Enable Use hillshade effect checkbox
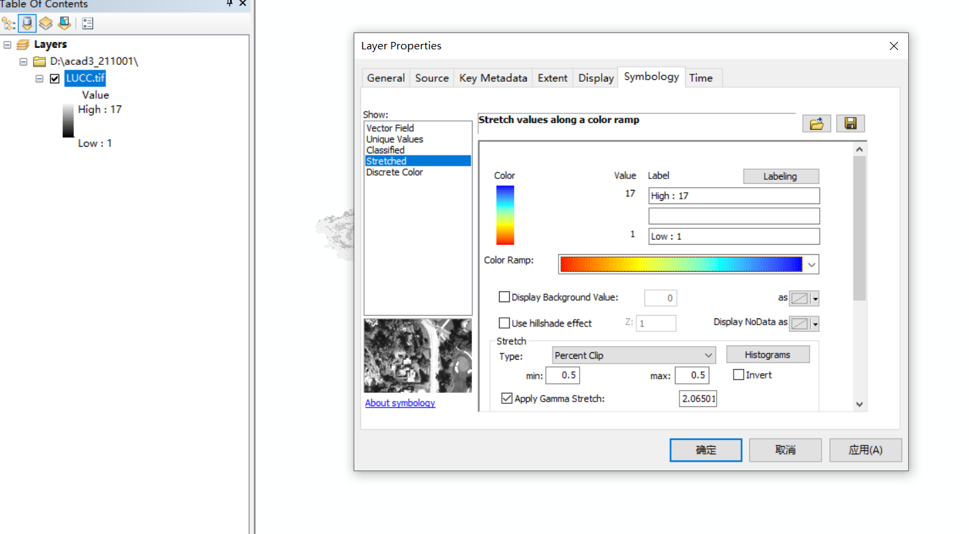 pyautogui.click(x=504, y=323)
